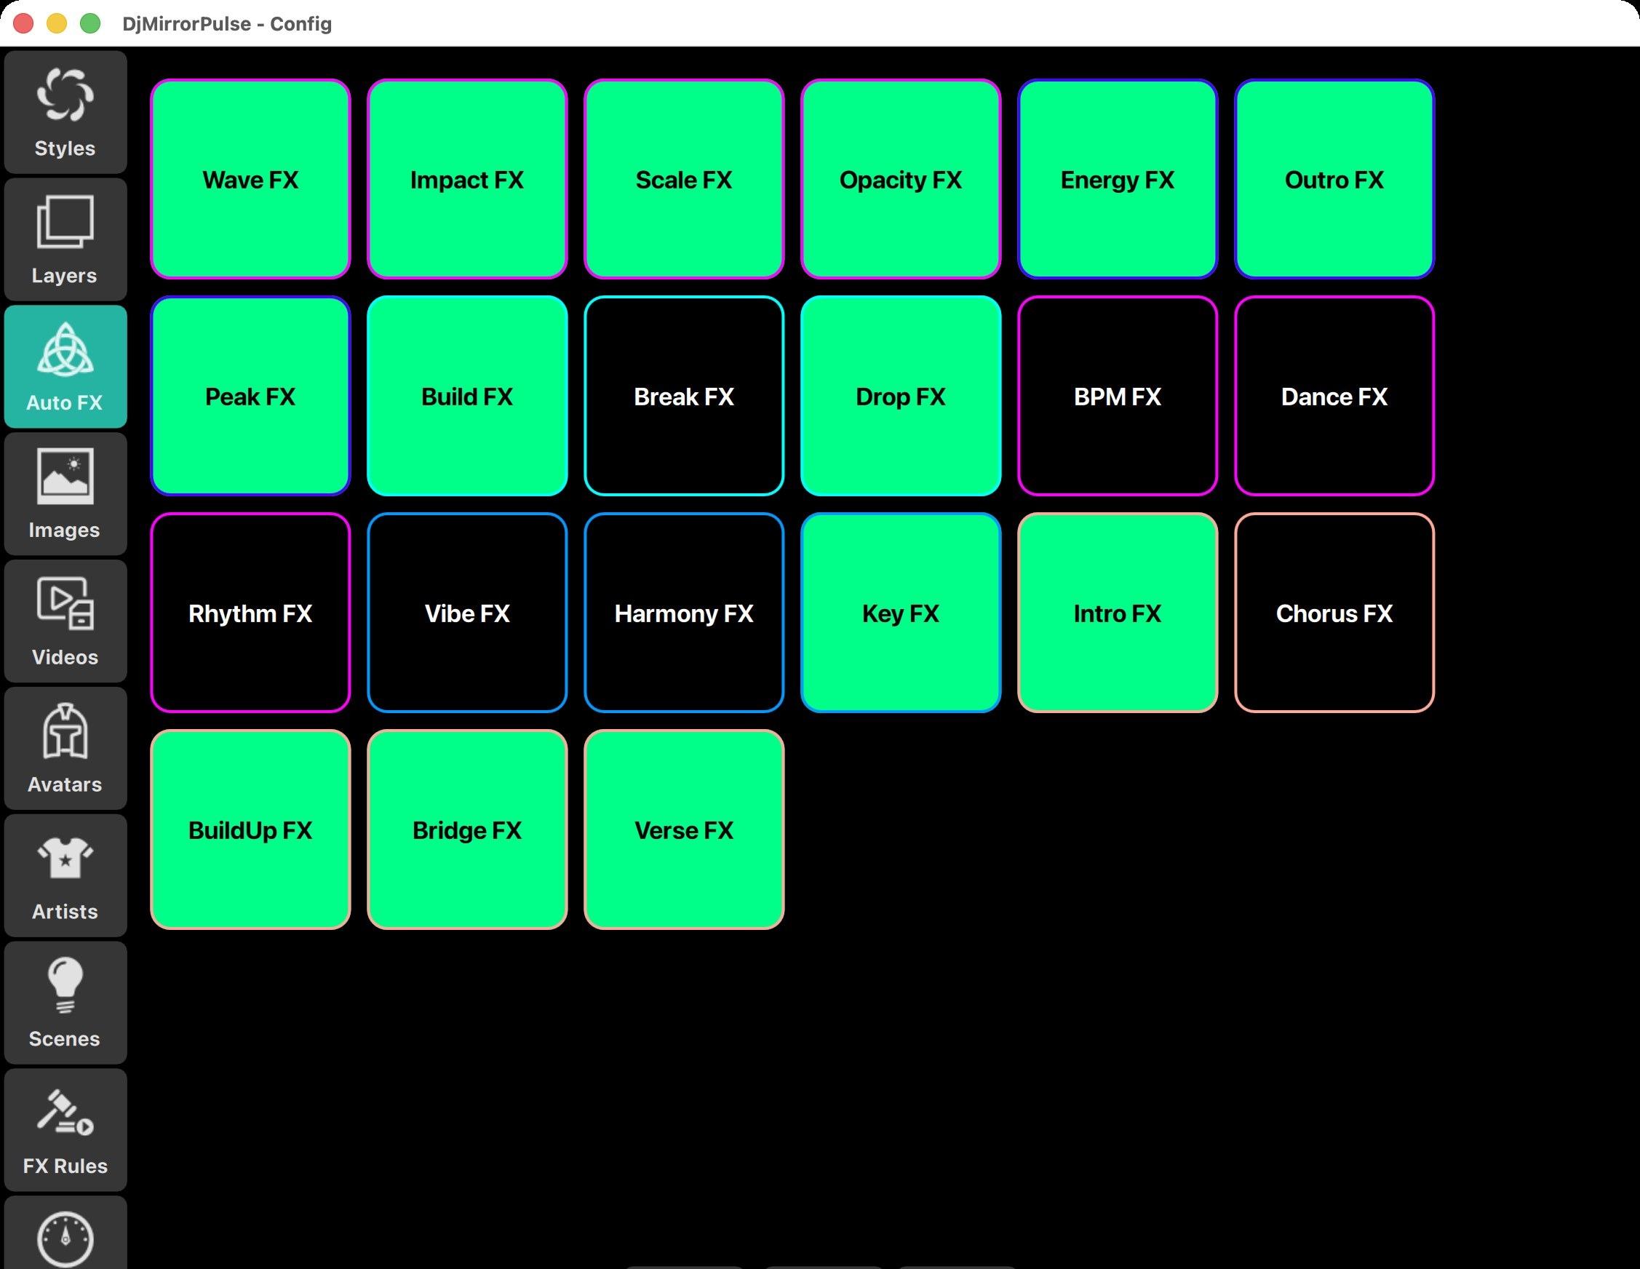Image resolution: width=1640 pixels, height=1269 pixels.
Task: Disable the Bridge FX pad
Action: point(467,830)
